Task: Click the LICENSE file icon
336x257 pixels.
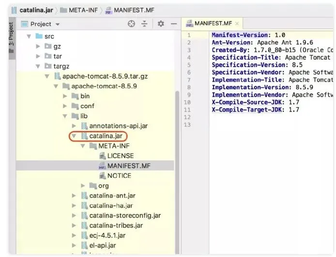Action: (x=103, y=156)
